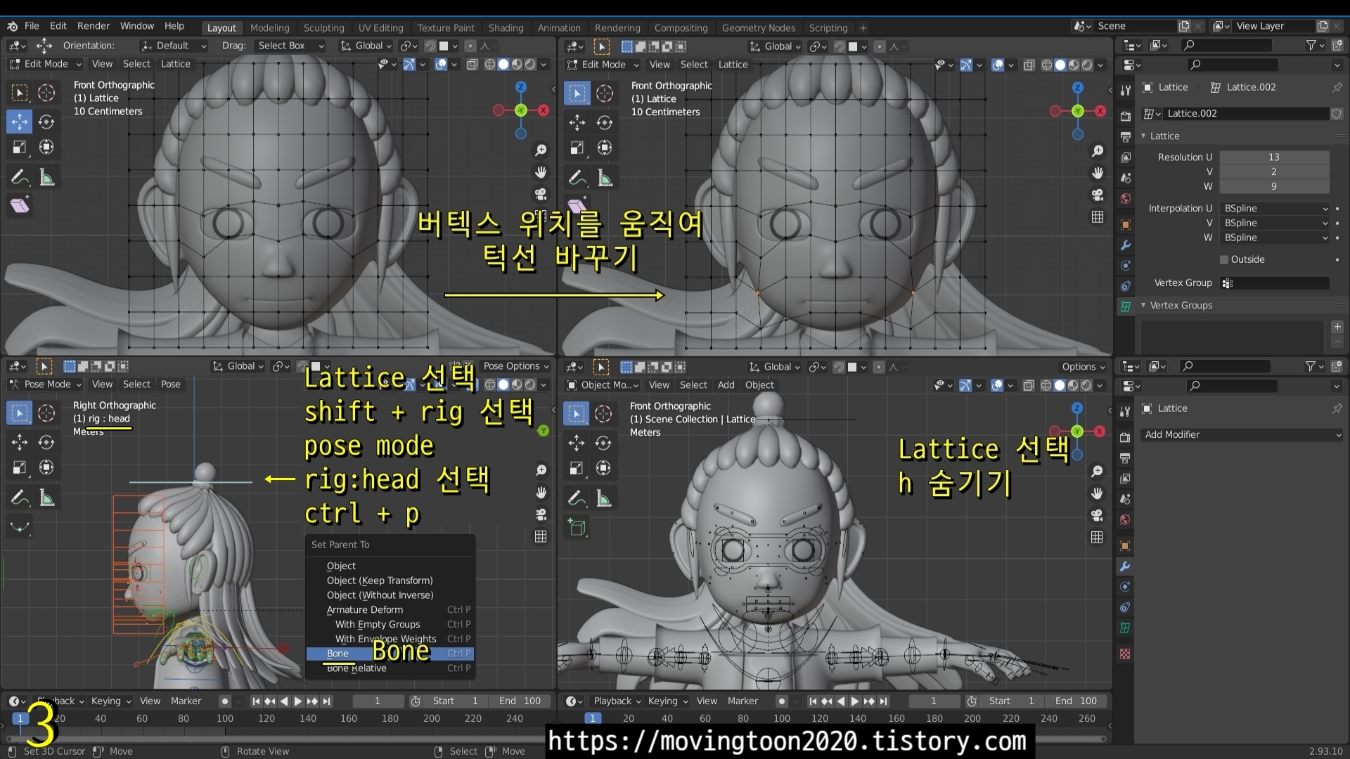Open Pose Mode dropdown in bottom-left viewport
Screen dimensions: 1350x759
pos(45,384)
